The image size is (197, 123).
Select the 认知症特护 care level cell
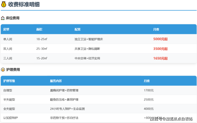(11, 118)
